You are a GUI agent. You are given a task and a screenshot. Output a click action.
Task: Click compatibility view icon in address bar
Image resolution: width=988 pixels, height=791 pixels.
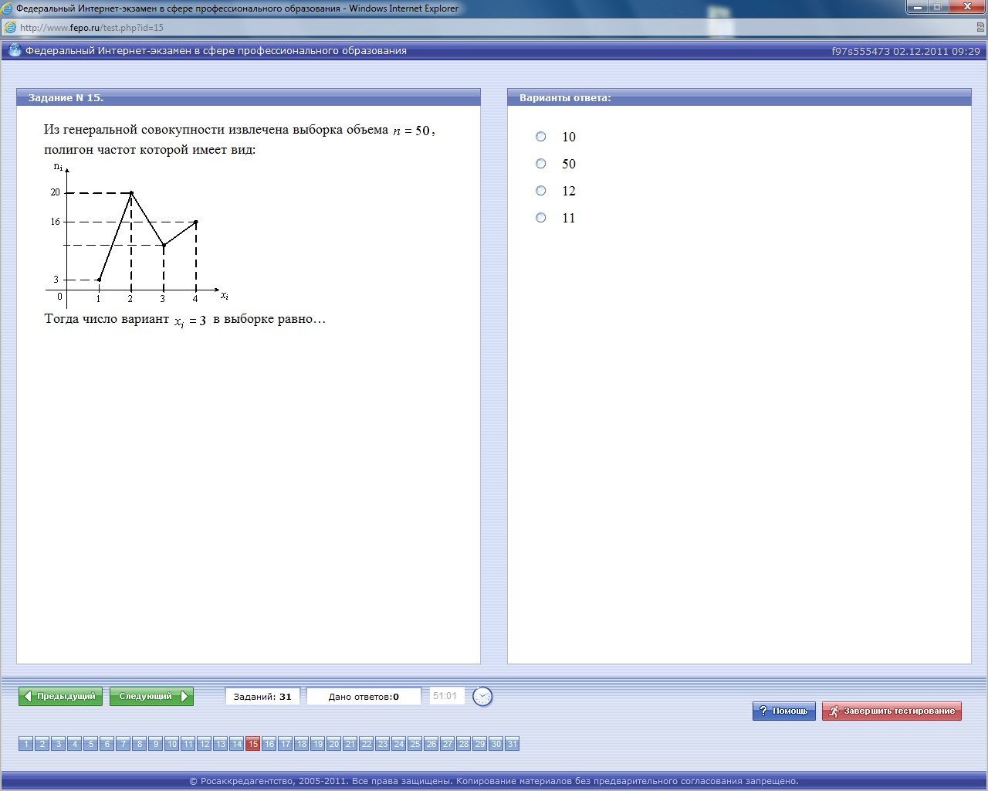[x=981, y=27]
